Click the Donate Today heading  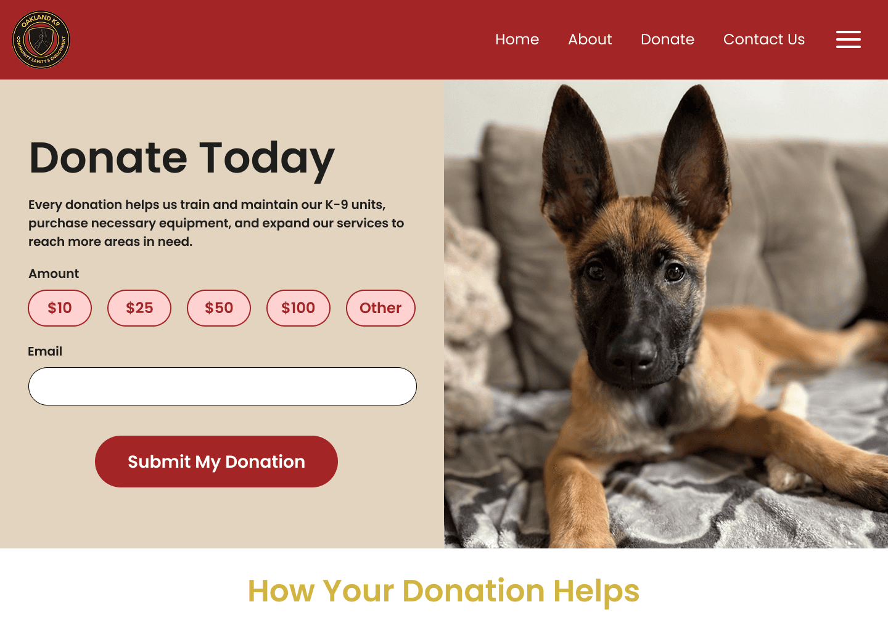tap(182, 158)
